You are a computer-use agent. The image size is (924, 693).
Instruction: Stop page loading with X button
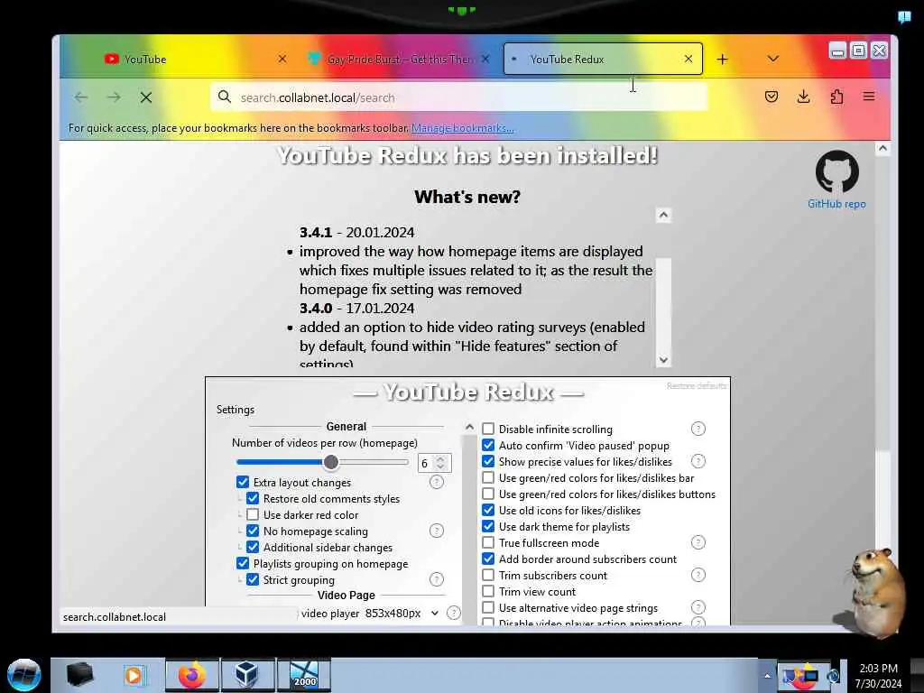pyautogui.click(x=146, y=97)
